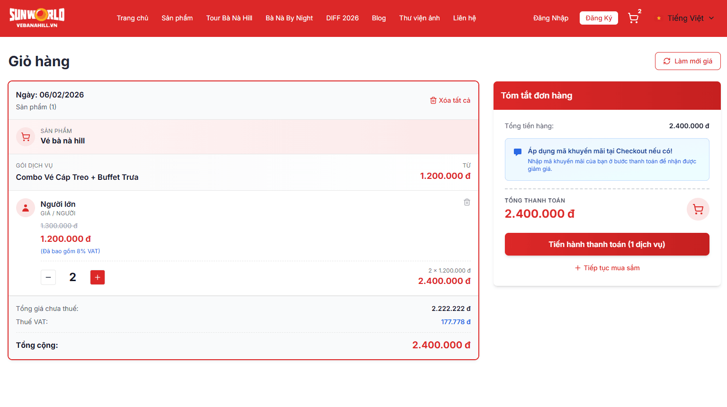Image resolution: width=727 pixels, height=407 pixels.
Task: Click the promo code chat bubble icon
Action: (518, 152)
